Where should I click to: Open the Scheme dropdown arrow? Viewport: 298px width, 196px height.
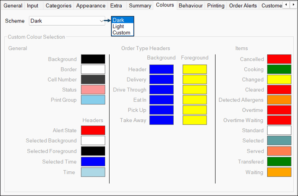102,21
